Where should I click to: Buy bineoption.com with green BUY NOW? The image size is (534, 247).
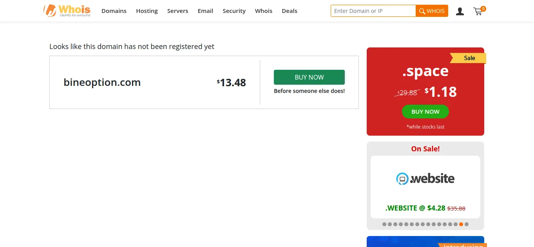309,77
